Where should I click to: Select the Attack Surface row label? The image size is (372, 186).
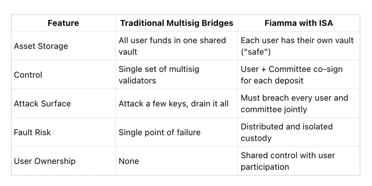42,104
